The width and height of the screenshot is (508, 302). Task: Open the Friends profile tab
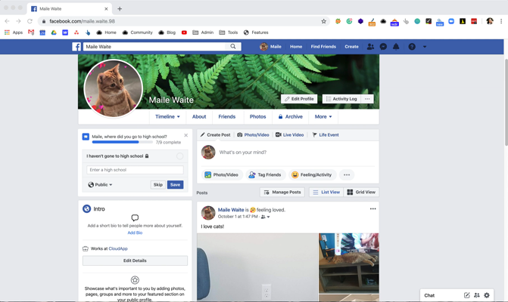coord(226,117)
